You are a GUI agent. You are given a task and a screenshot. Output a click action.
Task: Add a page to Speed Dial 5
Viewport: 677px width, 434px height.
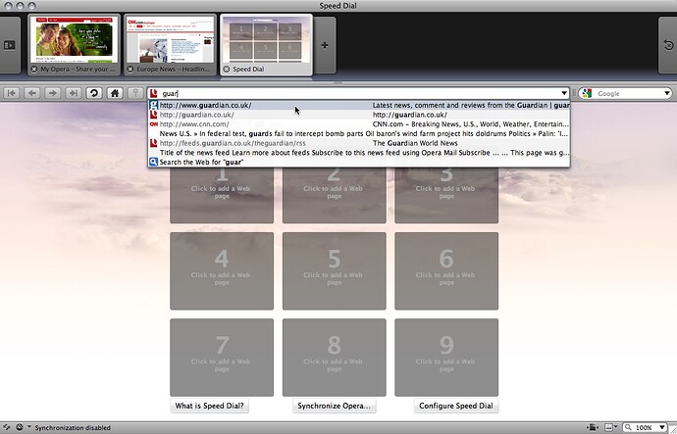click(x=335, y=270)
